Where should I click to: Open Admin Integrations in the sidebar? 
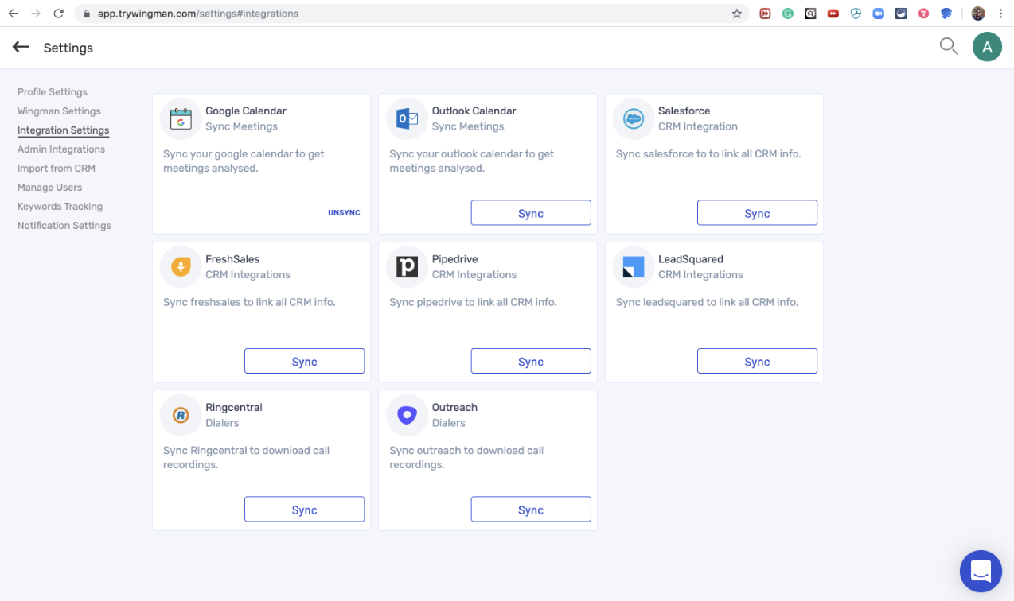[x=61, y=149]
